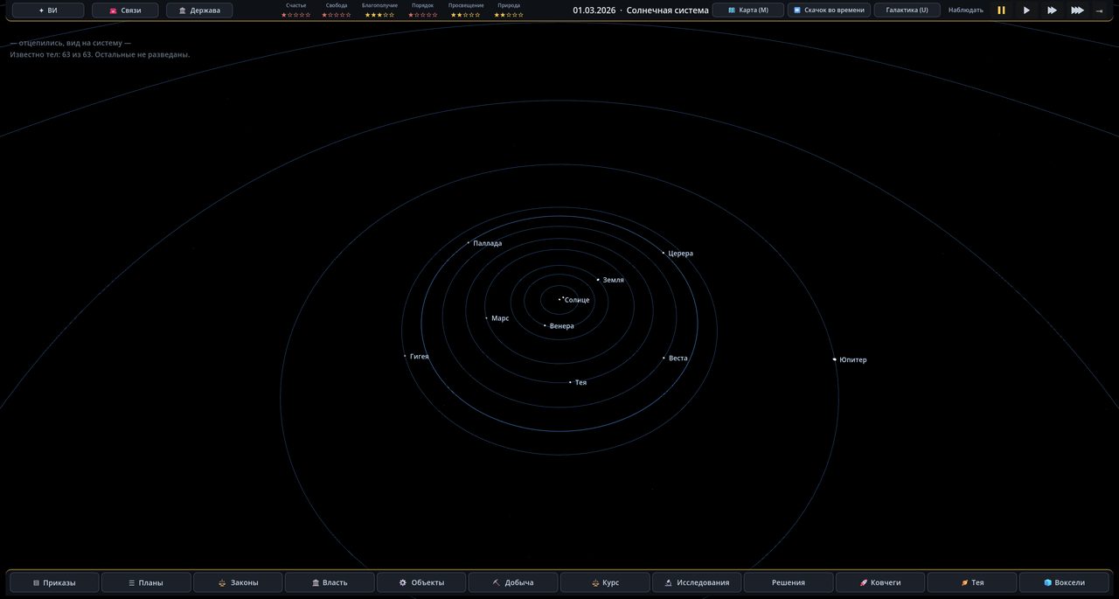Open the Власть tab
Screen dimensions: 1119x599
pos(330,582)
